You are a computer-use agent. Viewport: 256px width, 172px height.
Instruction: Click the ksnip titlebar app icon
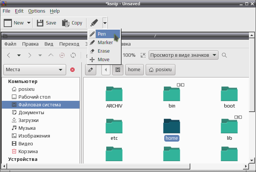click(4, 4)
